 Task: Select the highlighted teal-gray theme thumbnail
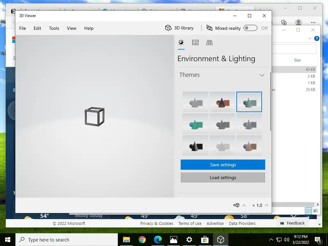[249, 102]
